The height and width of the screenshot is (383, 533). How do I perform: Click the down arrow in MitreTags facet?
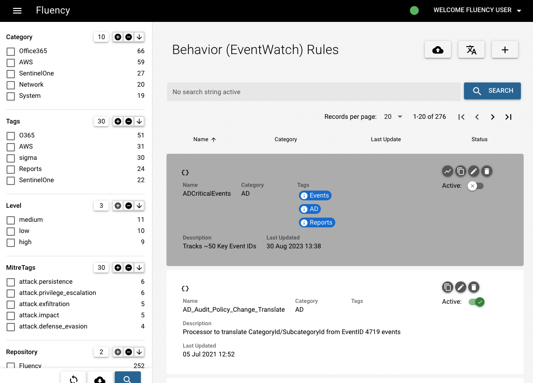point(139,267)
